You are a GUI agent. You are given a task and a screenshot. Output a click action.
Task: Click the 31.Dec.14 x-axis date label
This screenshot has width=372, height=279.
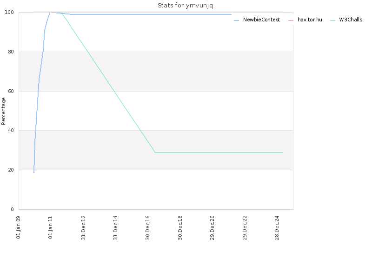pyautogui.click(x=115, y=227)
